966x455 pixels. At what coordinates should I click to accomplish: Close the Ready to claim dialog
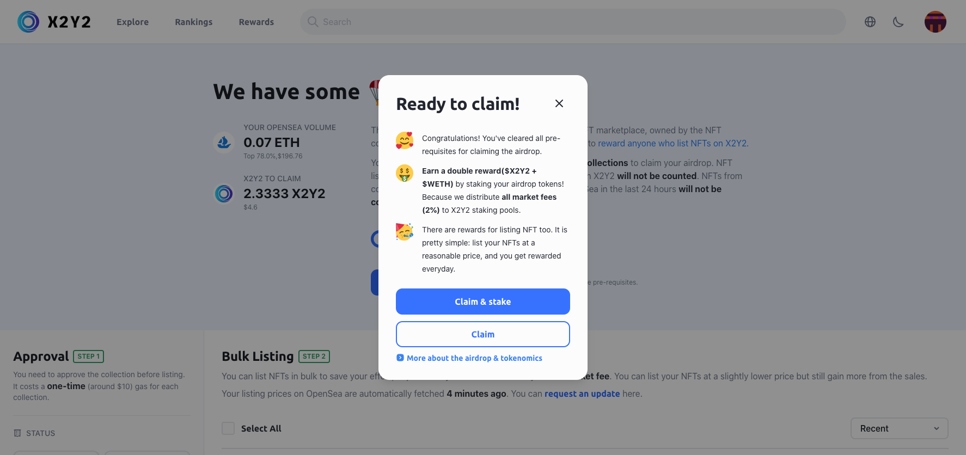(x=559, y=103)
